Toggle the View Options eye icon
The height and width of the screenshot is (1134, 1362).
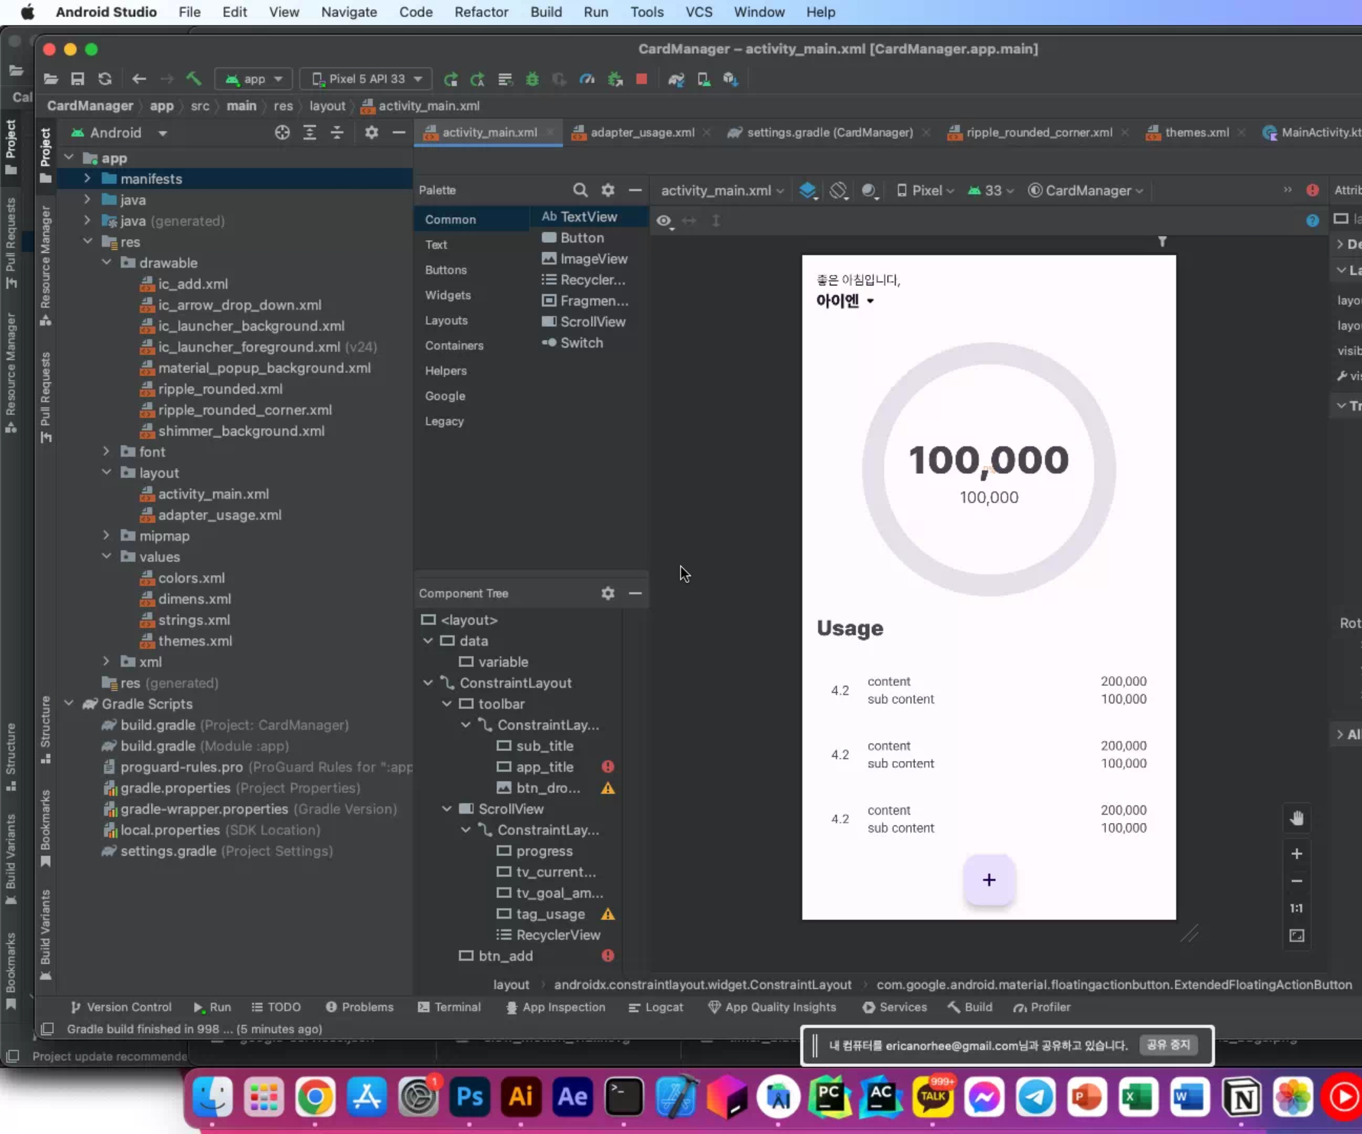663,220
